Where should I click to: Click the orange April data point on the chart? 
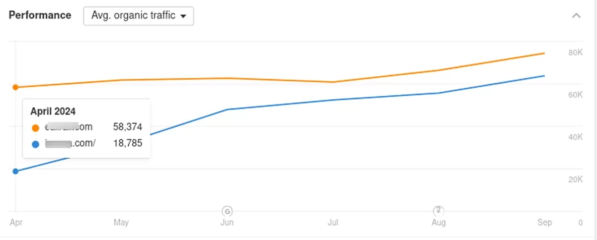point(15,87)
